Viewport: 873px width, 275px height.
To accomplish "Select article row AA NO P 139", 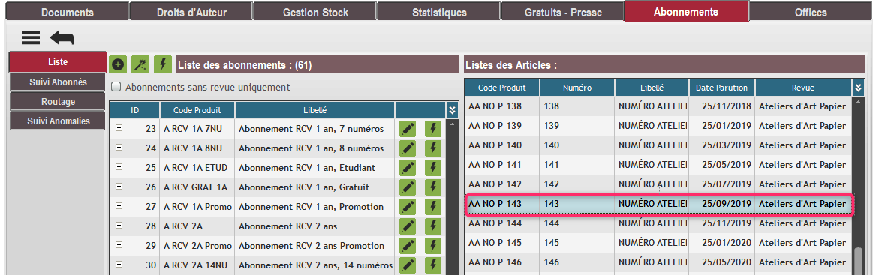I will pos(659,126).
